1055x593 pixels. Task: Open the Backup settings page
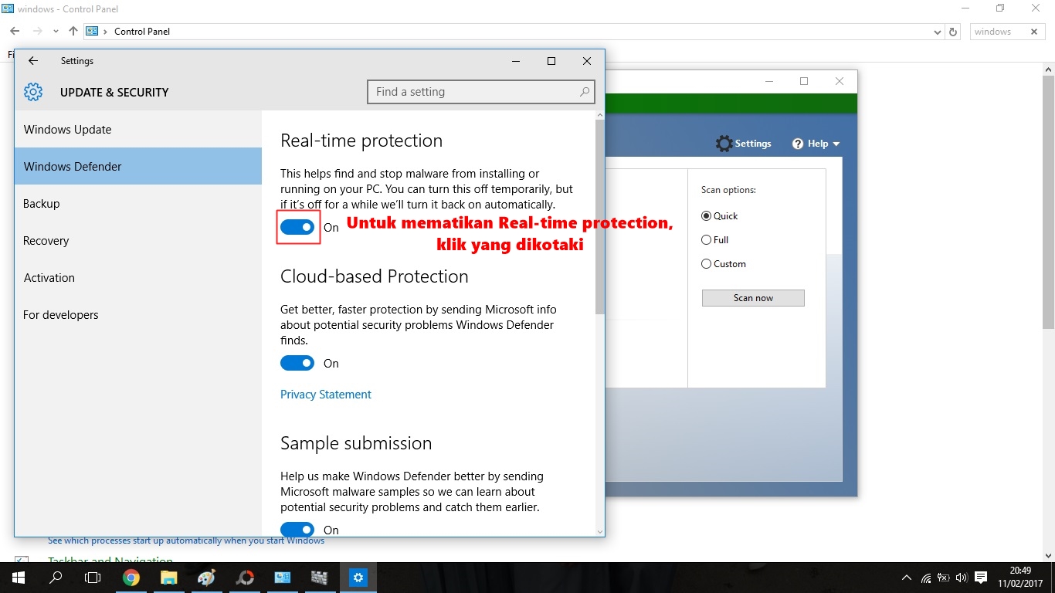pos(138,204)
